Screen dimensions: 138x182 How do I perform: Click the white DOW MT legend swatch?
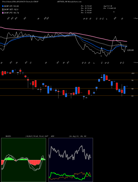click(3, 10)
